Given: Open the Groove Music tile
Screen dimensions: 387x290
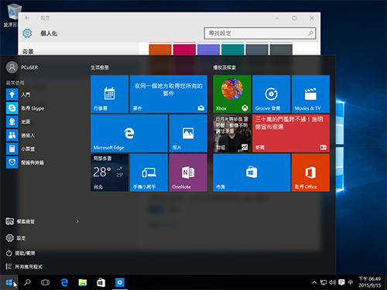Looking at the screenshot, I should (271, 94).
